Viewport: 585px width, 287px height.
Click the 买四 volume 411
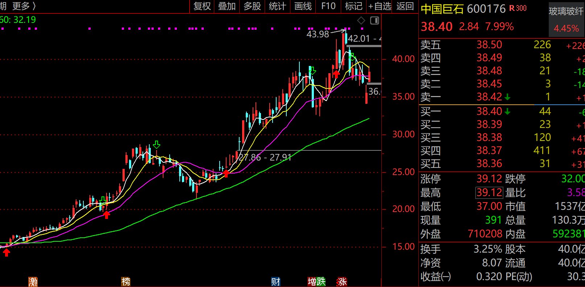542,150
